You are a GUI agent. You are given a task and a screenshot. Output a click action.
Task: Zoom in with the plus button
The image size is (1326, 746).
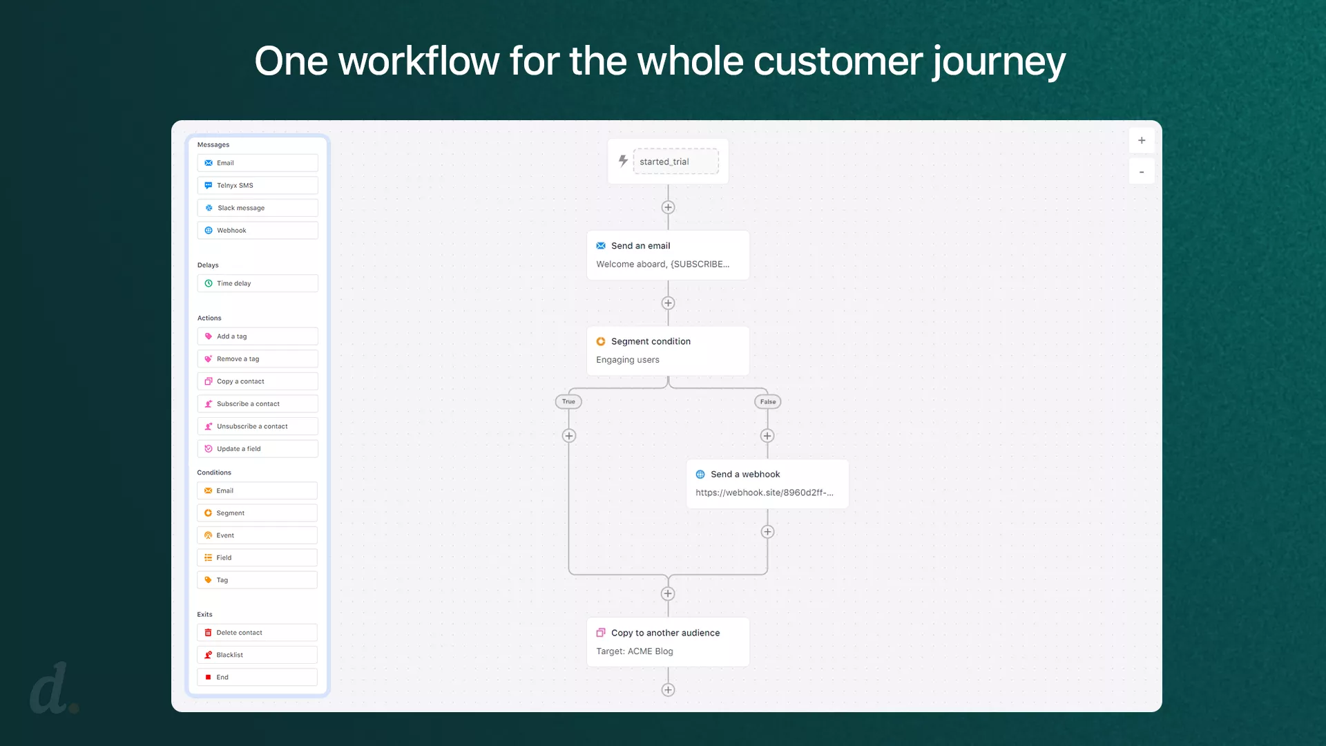(1142, 140)
